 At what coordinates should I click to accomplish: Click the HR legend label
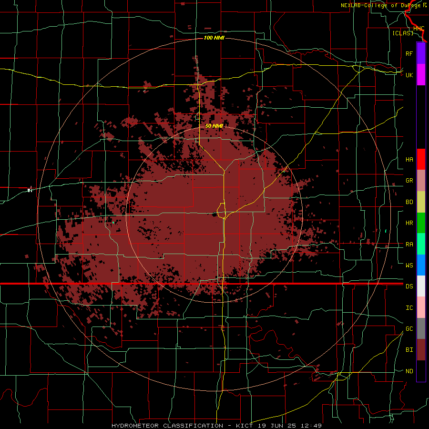point(409,223)
